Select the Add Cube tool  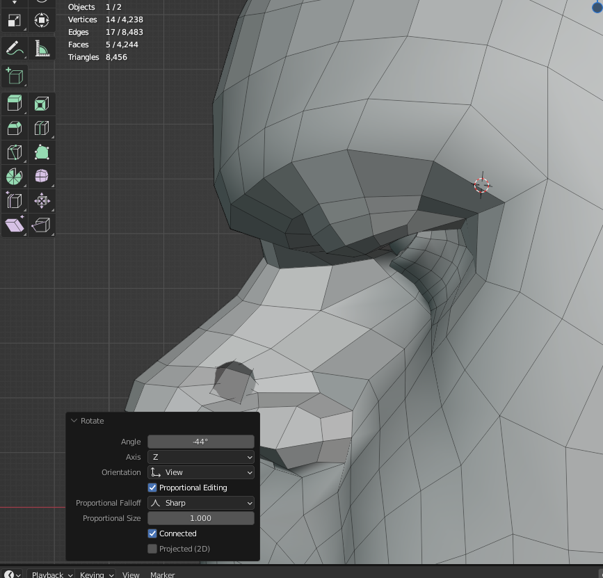14,76
